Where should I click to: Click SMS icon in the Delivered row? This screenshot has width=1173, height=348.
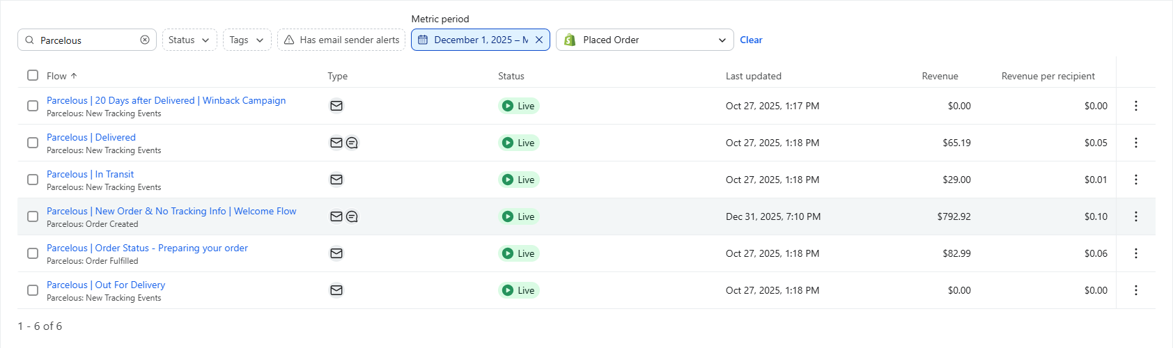[x=352, y=143]
